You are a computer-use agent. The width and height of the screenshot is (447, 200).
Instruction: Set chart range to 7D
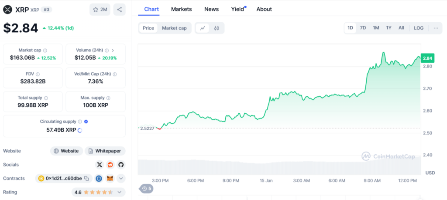pyautogui.click(x=363, y=28)
